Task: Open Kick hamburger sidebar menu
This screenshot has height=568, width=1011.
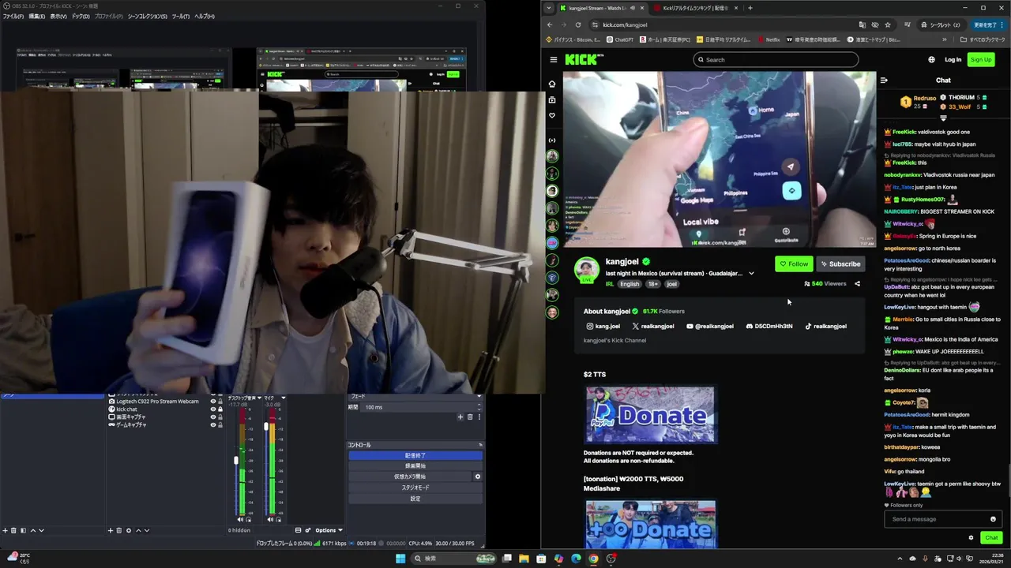Action: coord(554,59)
